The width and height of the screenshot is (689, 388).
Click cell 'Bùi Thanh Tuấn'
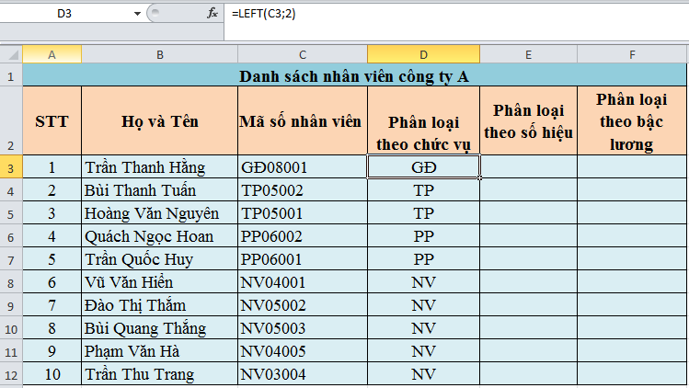159,189
